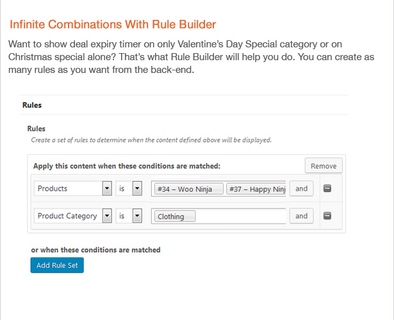Open the Product Category condition type dropdown
394x320 pixels.
click(73, 216)
